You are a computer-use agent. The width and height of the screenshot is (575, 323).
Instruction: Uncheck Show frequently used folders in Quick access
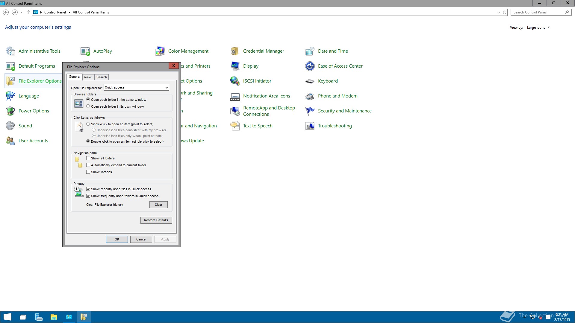88,196
